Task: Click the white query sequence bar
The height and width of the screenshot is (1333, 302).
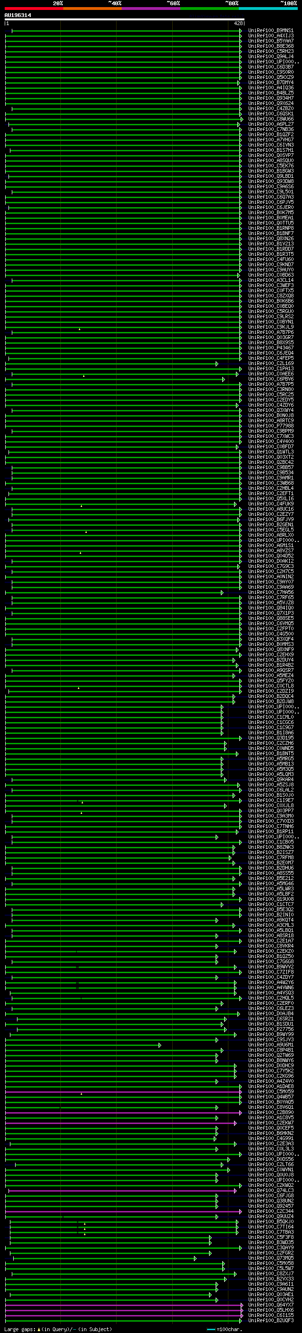Action: point(125,20)
